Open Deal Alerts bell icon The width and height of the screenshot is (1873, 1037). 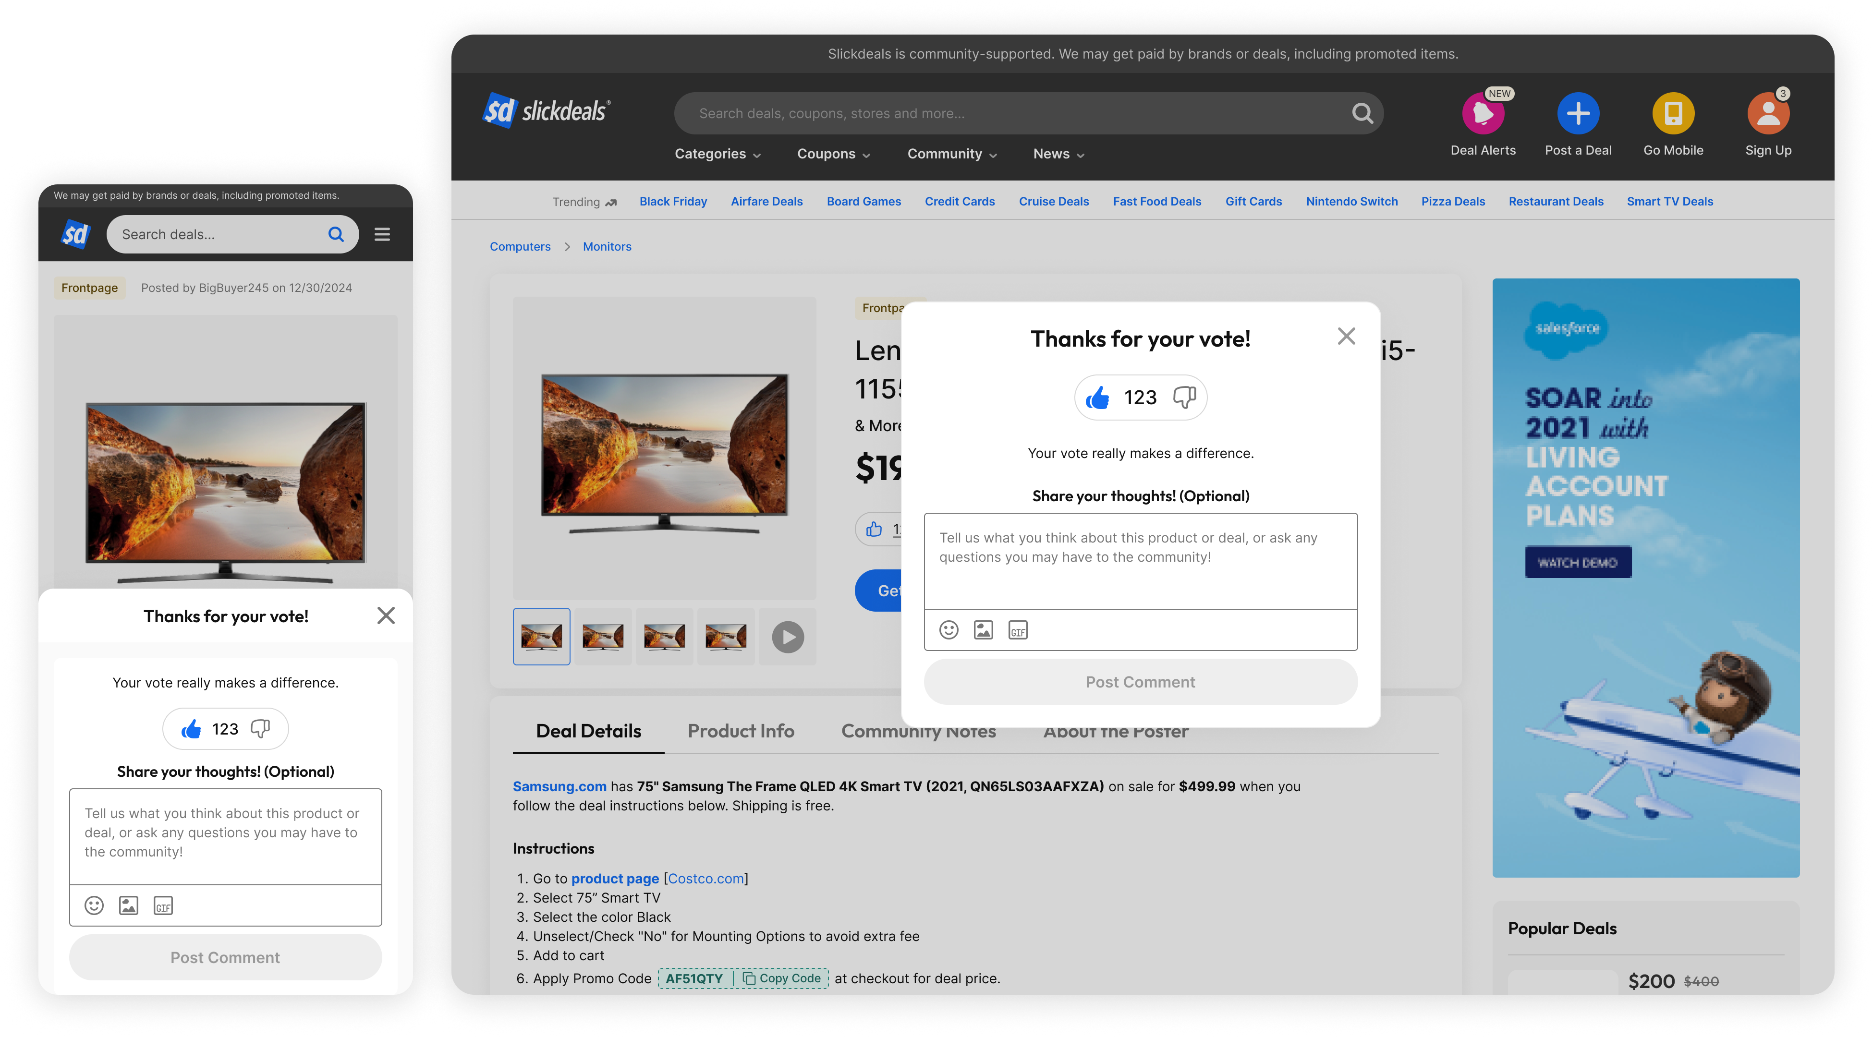point(1483,113)
